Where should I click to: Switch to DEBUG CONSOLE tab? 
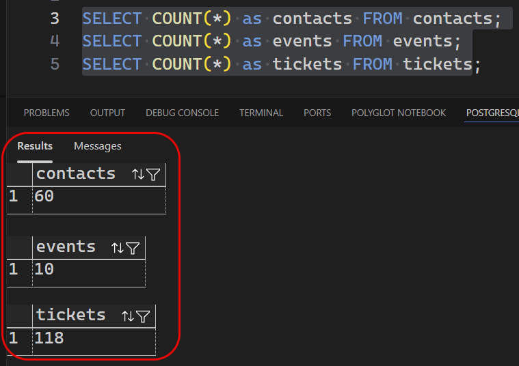point(182,113)
